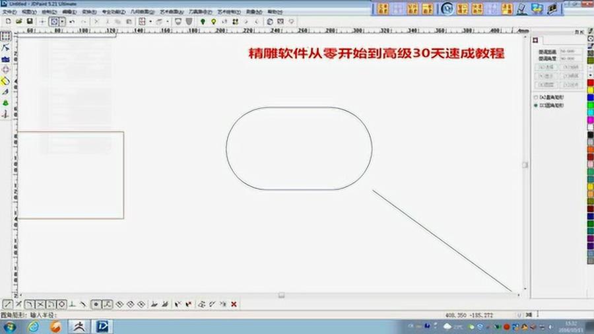594x334 pixels.
Task: Open the dropdown arrow beside the view-select tool
Action: [x=62, y=21]
